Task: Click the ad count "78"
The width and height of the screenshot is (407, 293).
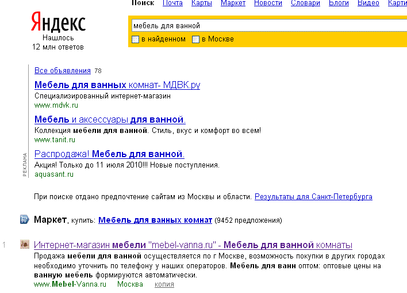Action: click(98, 71)
